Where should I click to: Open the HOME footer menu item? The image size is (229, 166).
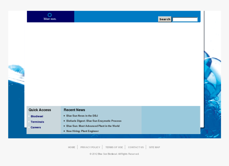(x=71, y=147)
